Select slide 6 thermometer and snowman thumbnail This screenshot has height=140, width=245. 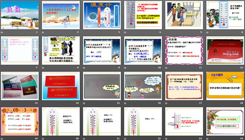tap(225, 15)
